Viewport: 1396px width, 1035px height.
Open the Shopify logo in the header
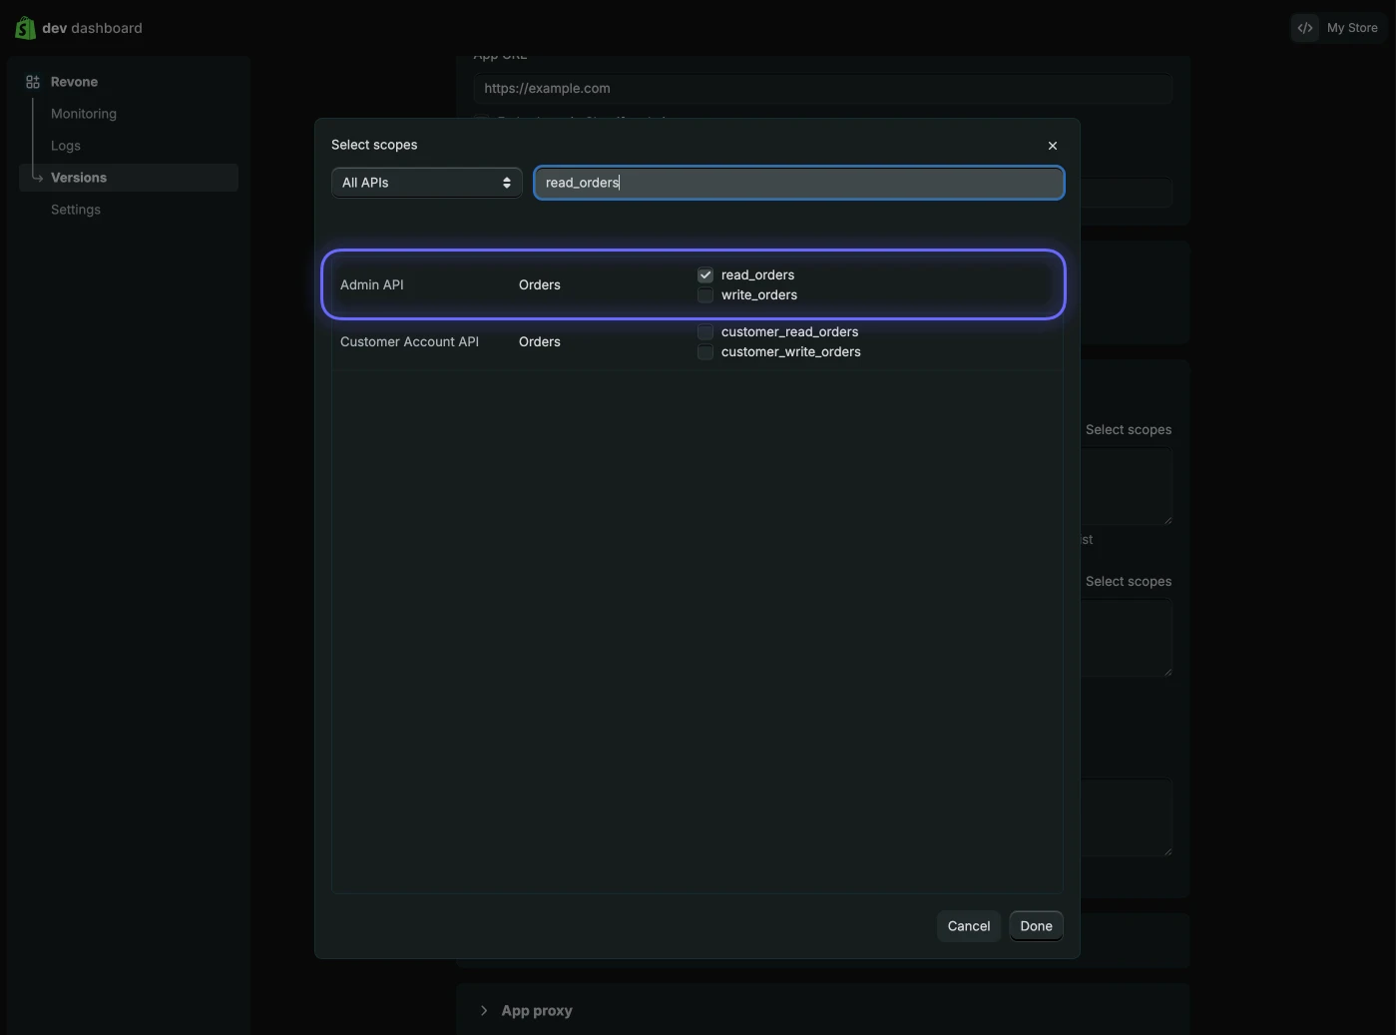pyautogui.click(x=25, y=28)
